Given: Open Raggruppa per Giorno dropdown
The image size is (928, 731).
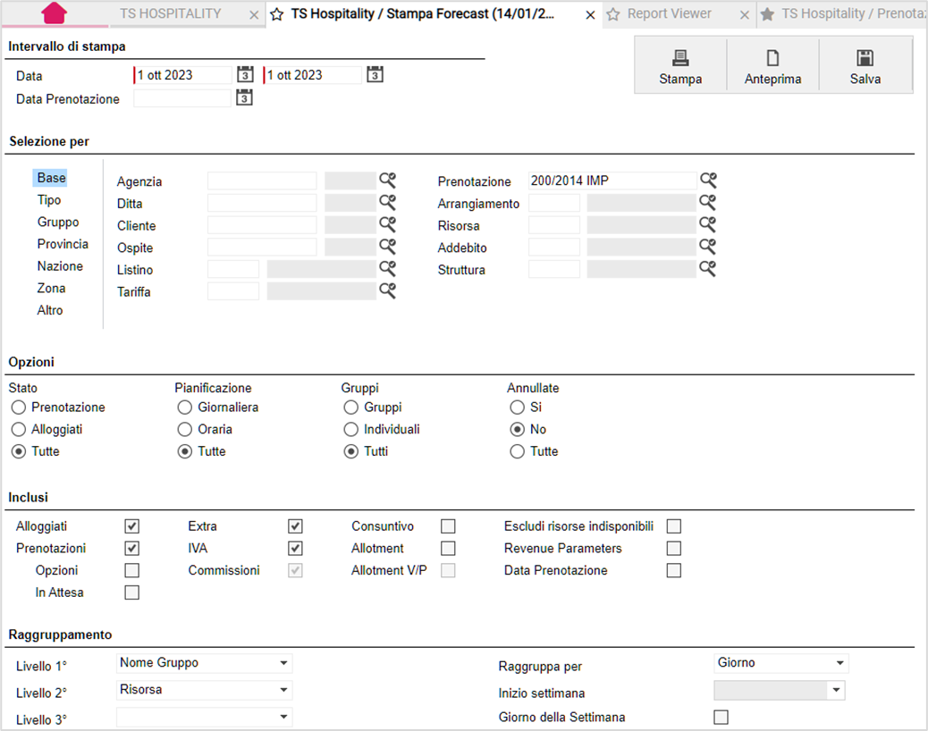Looking at the screenshot, I should tap(781, 663).
